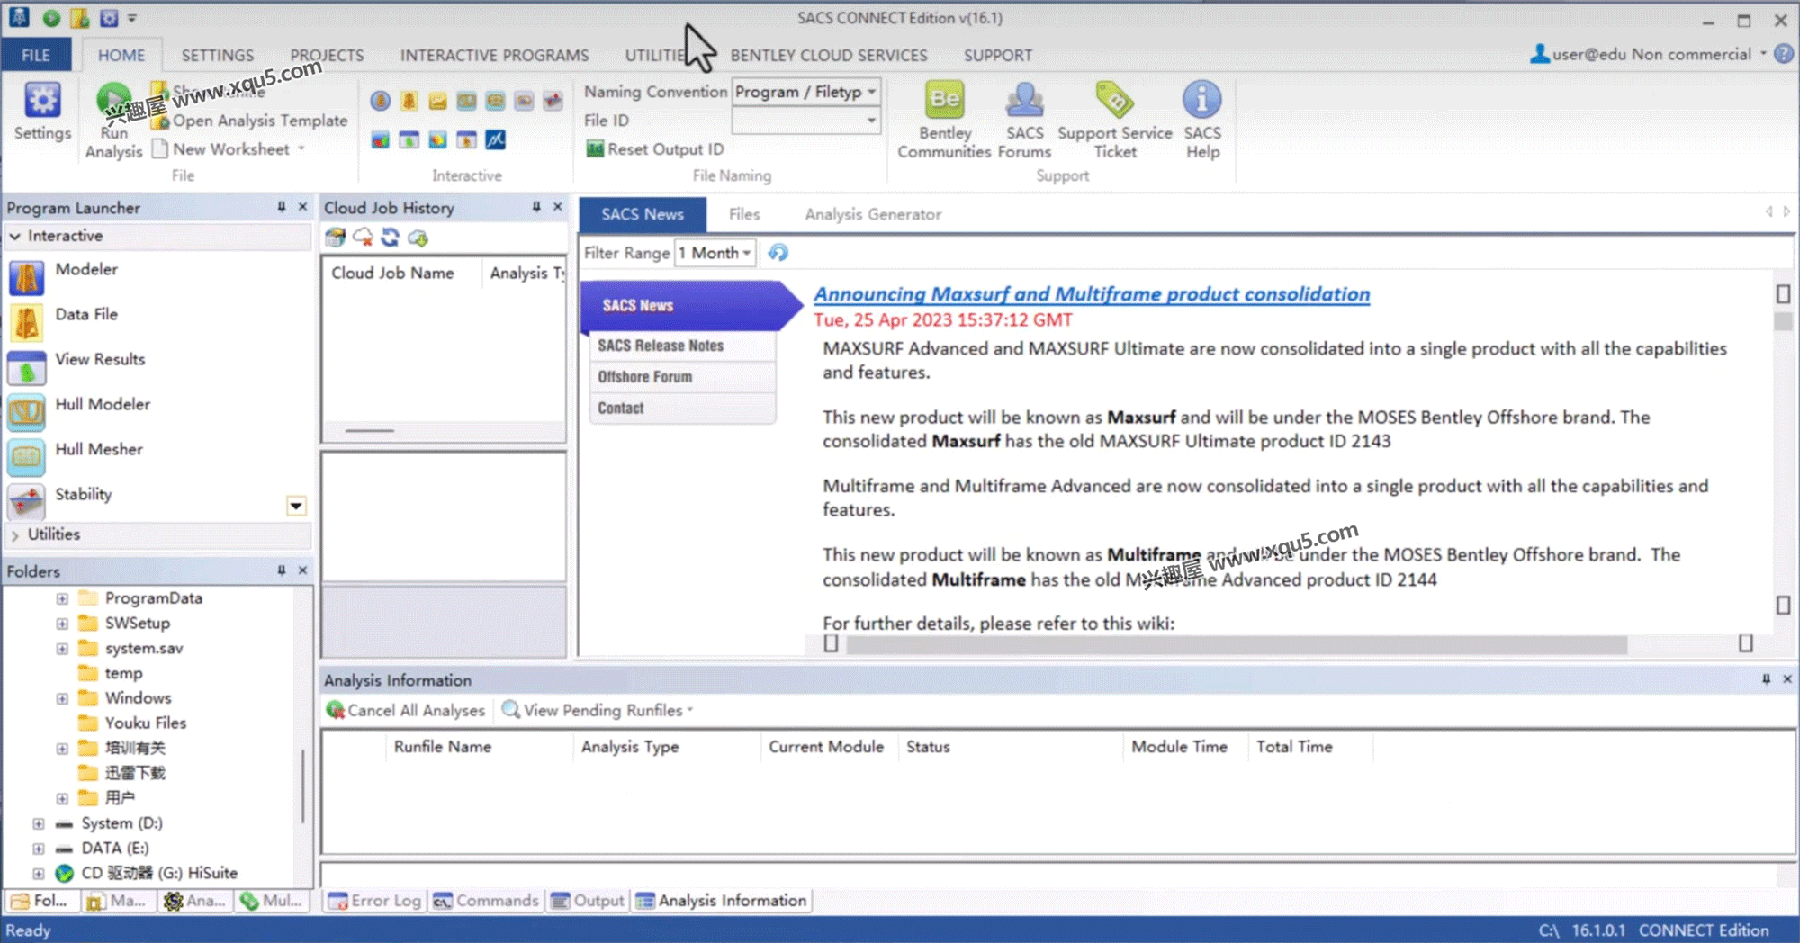Collapse the Interactive section in Program Launcher
This screenshot has height=943, width=1800.
pos(15,236)
